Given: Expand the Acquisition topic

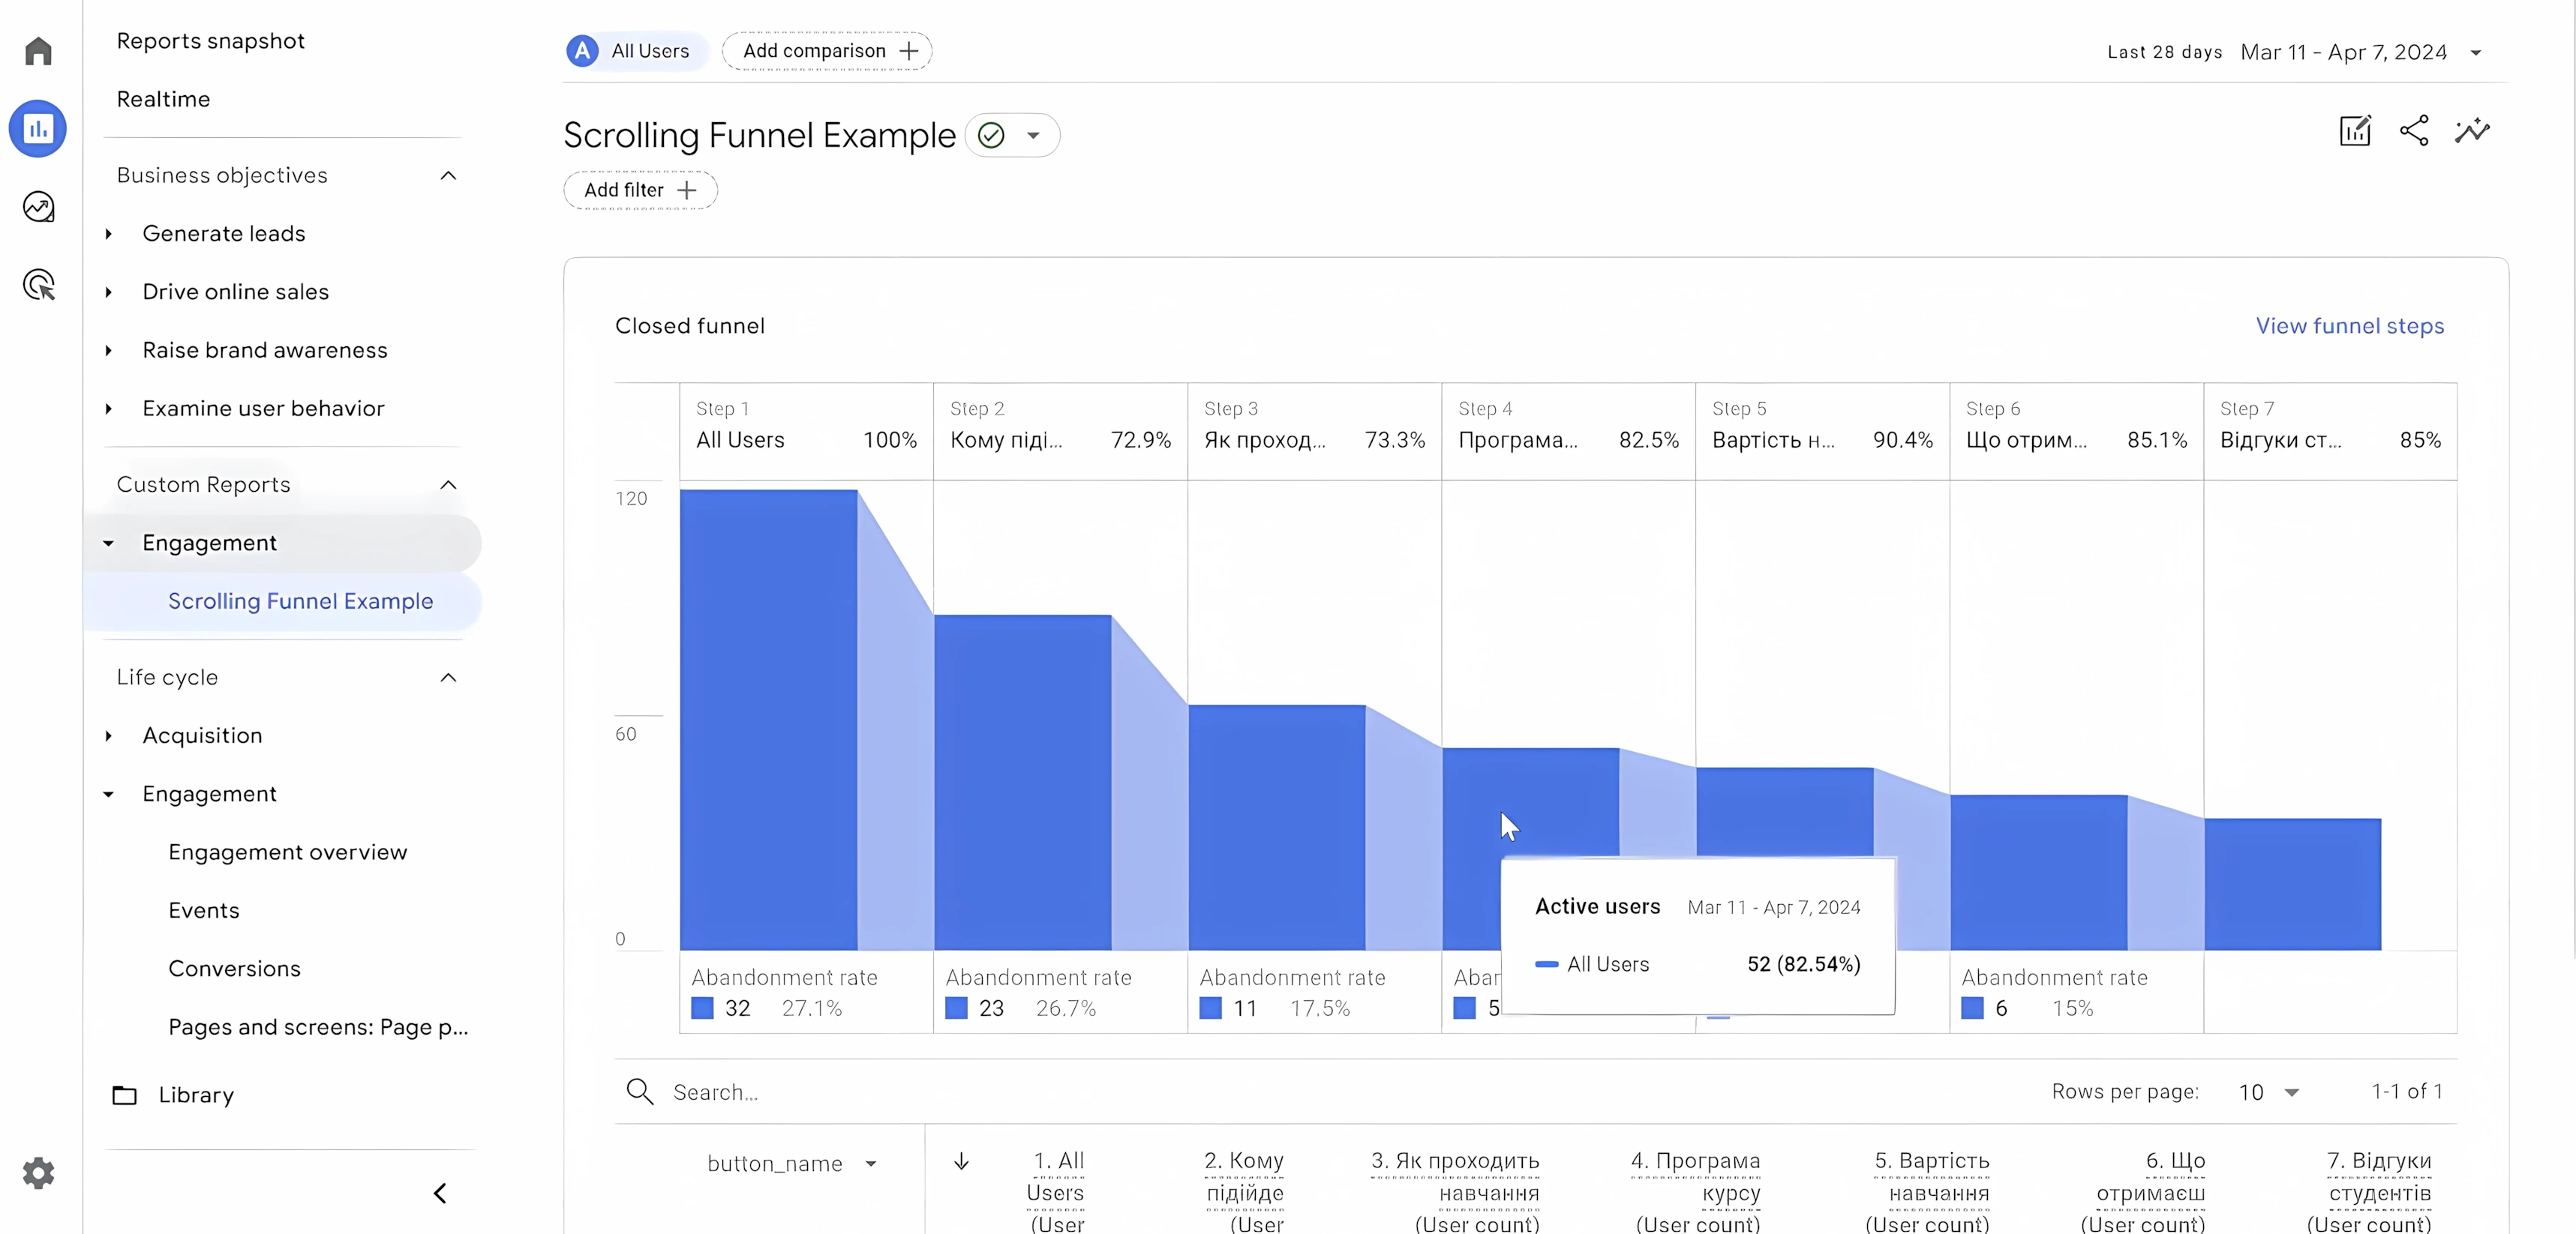Looking at the screenshot, I should pos(108,735).
